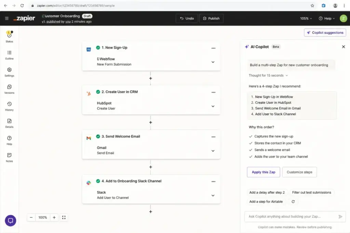The width and height of the screenshot is (350, 233).
Task: Zoom in the canvas with plus button
Action: pyautogui.click(x=54, y=217)
